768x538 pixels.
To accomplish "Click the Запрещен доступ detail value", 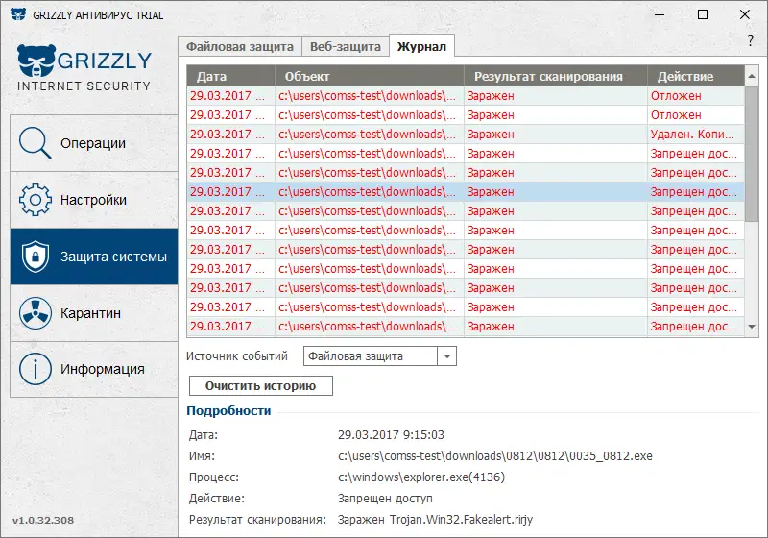I will 385,499.
